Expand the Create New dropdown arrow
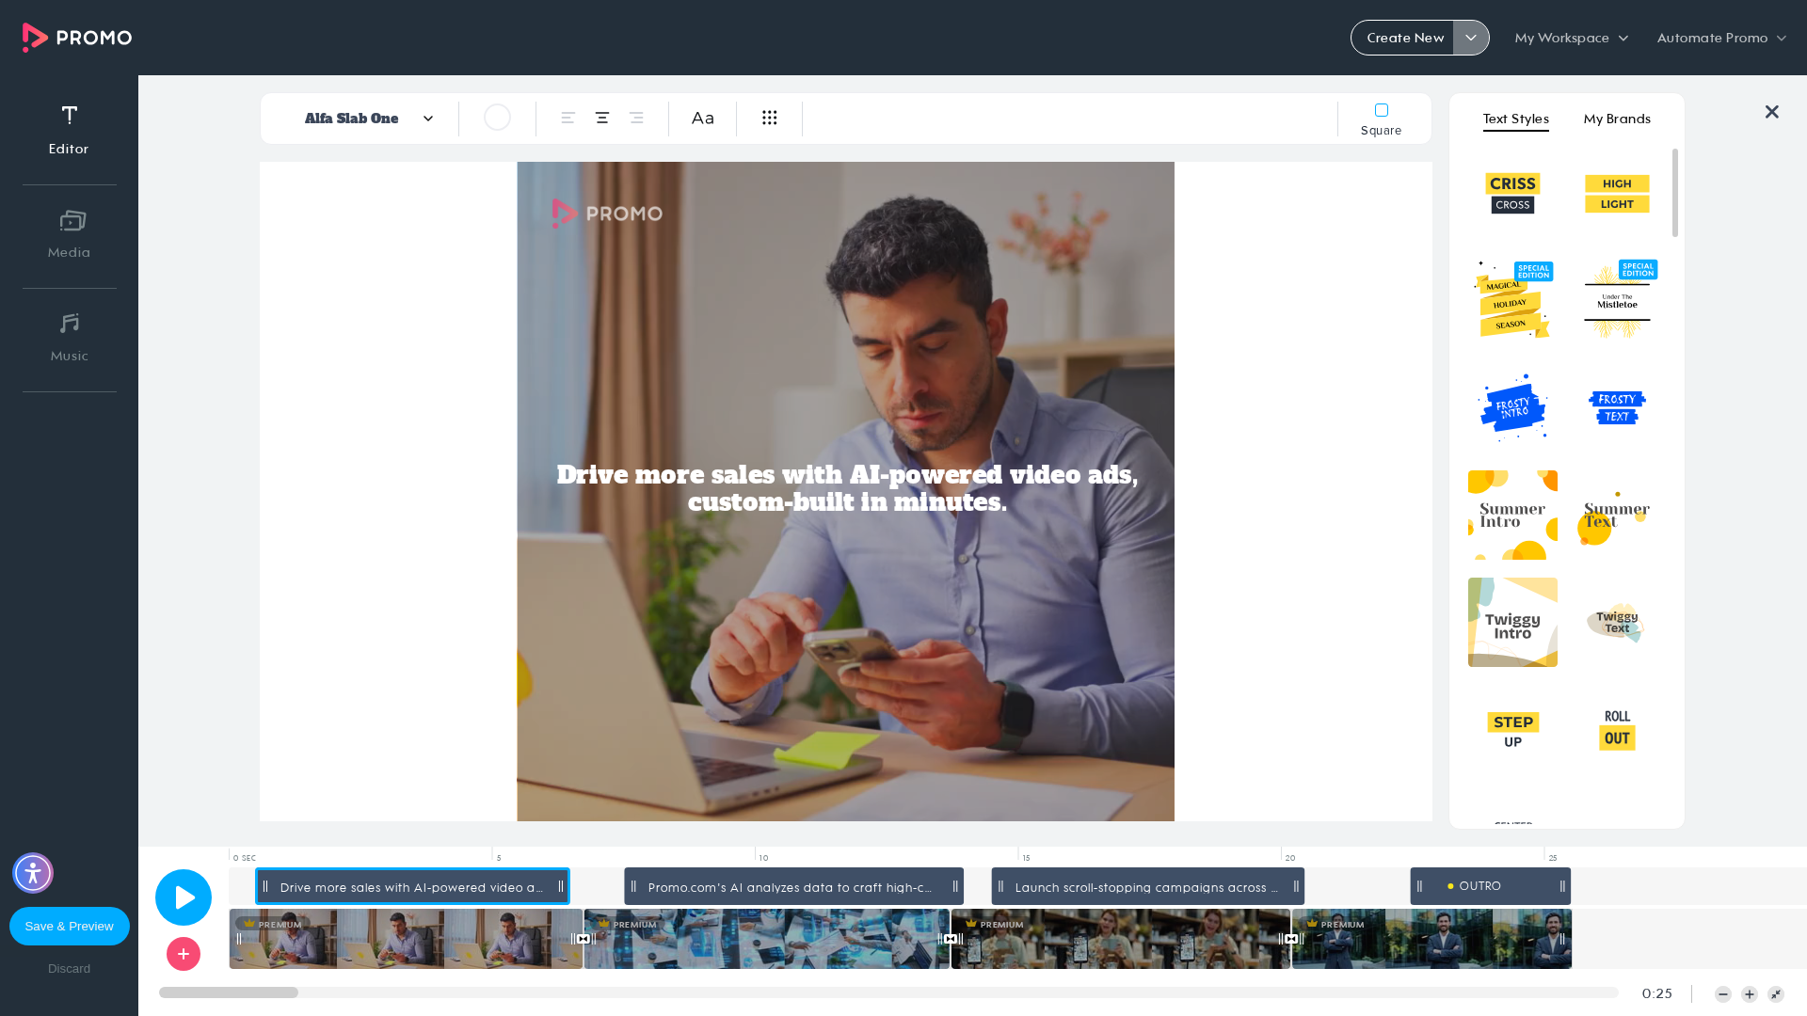Image resolution: width=1807 pixels, height=1016 pixels. [1471, 38]
